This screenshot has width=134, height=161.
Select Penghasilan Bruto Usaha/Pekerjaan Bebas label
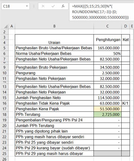(x=54, y=48)
